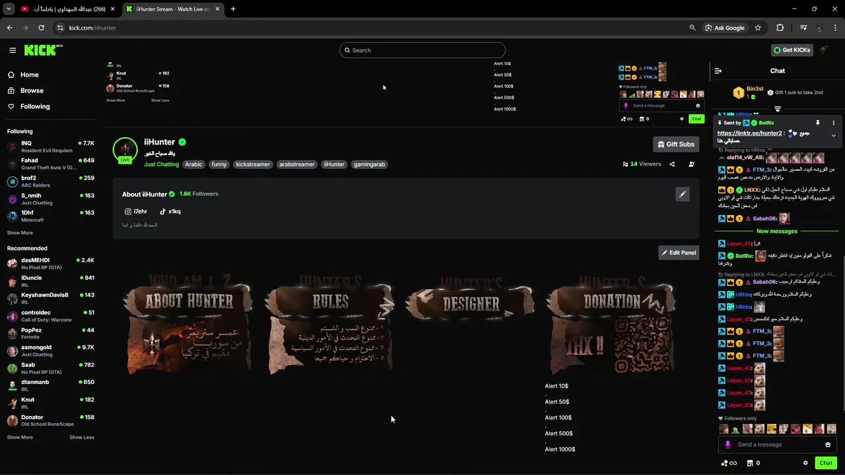The width and height of the screenshot is (845, 475).
Task: Open asmongold recommended channel
Action: [x=51, y=350]
